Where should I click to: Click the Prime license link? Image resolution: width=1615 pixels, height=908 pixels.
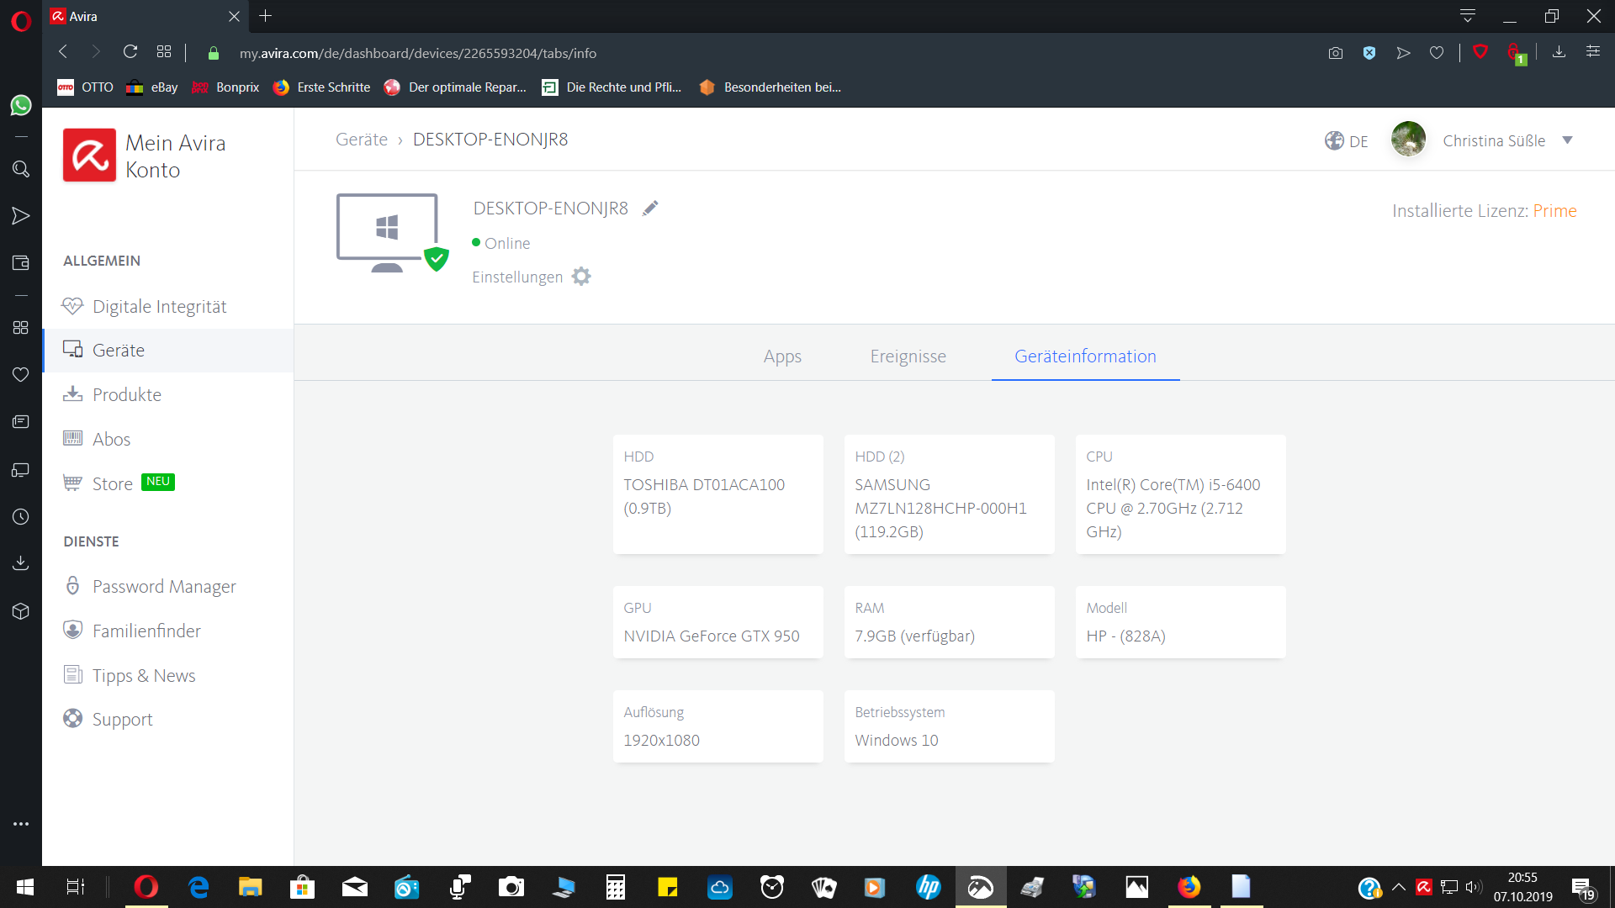point(1554,211)
